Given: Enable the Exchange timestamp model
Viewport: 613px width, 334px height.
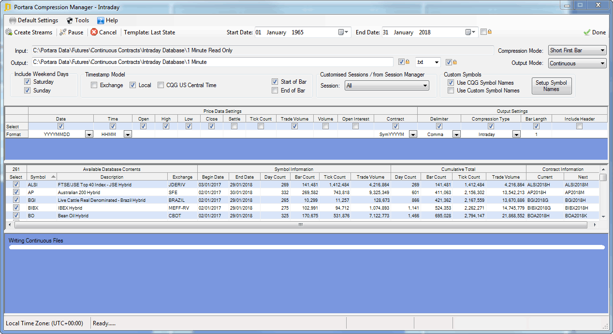Looking at the screenshot, I should (x=94, y=85).
